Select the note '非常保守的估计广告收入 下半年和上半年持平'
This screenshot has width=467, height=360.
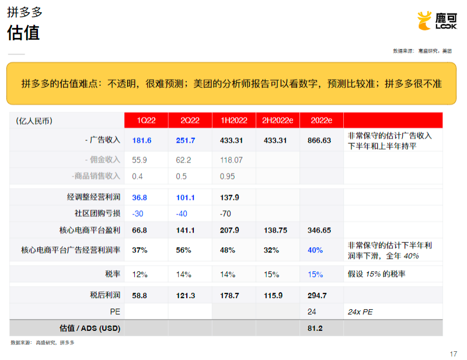click(x=390, y=141)
